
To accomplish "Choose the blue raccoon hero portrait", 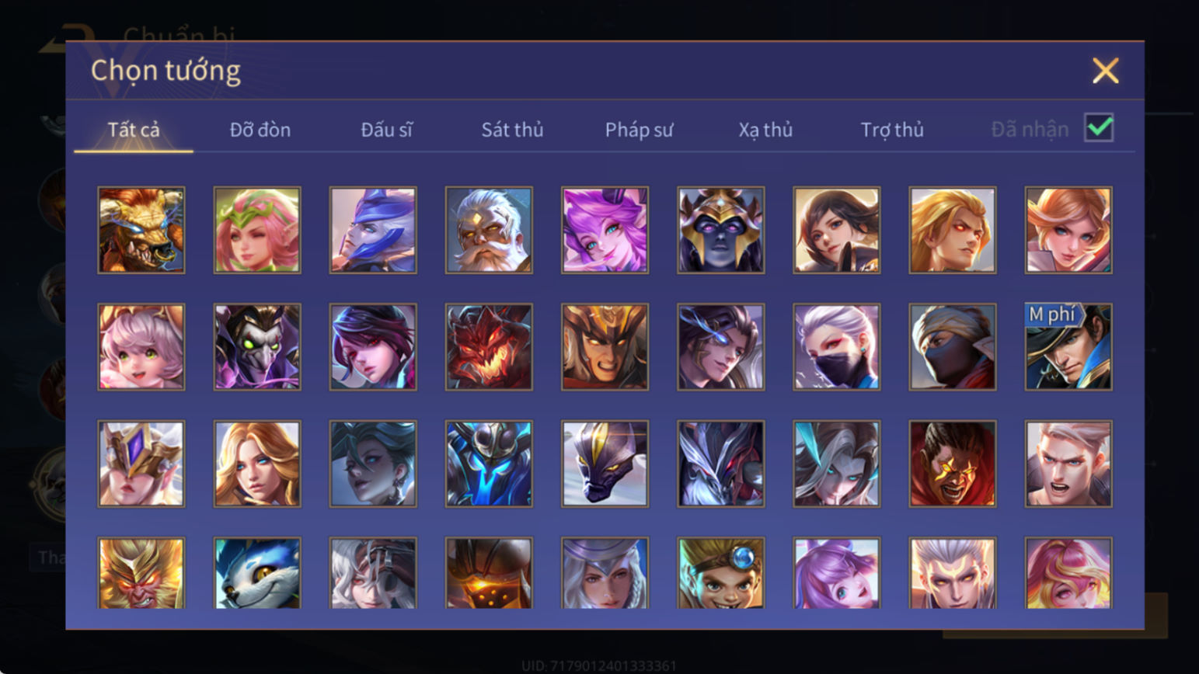I will pos(257,573).
